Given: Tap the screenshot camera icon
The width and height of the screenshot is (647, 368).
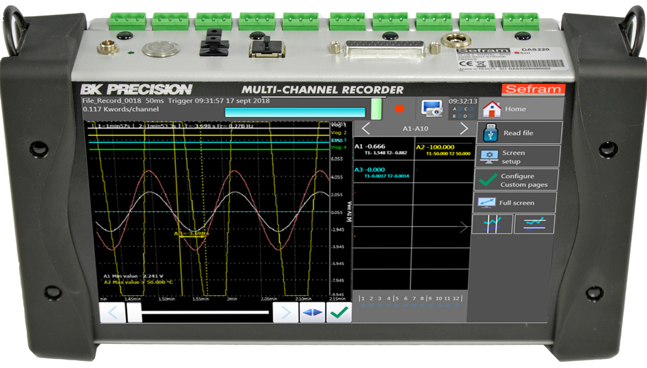Looking at the screenshot, I should (x=431, y=109).
